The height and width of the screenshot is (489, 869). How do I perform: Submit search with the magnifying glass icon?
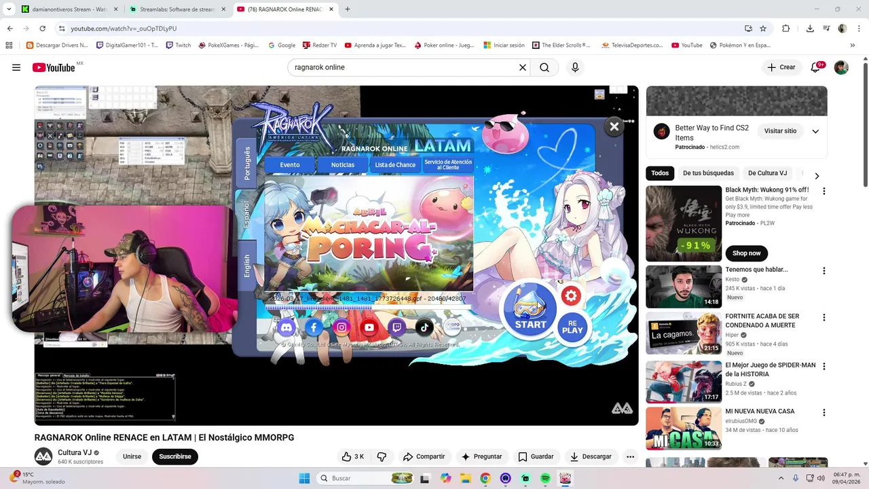point(544,67)
